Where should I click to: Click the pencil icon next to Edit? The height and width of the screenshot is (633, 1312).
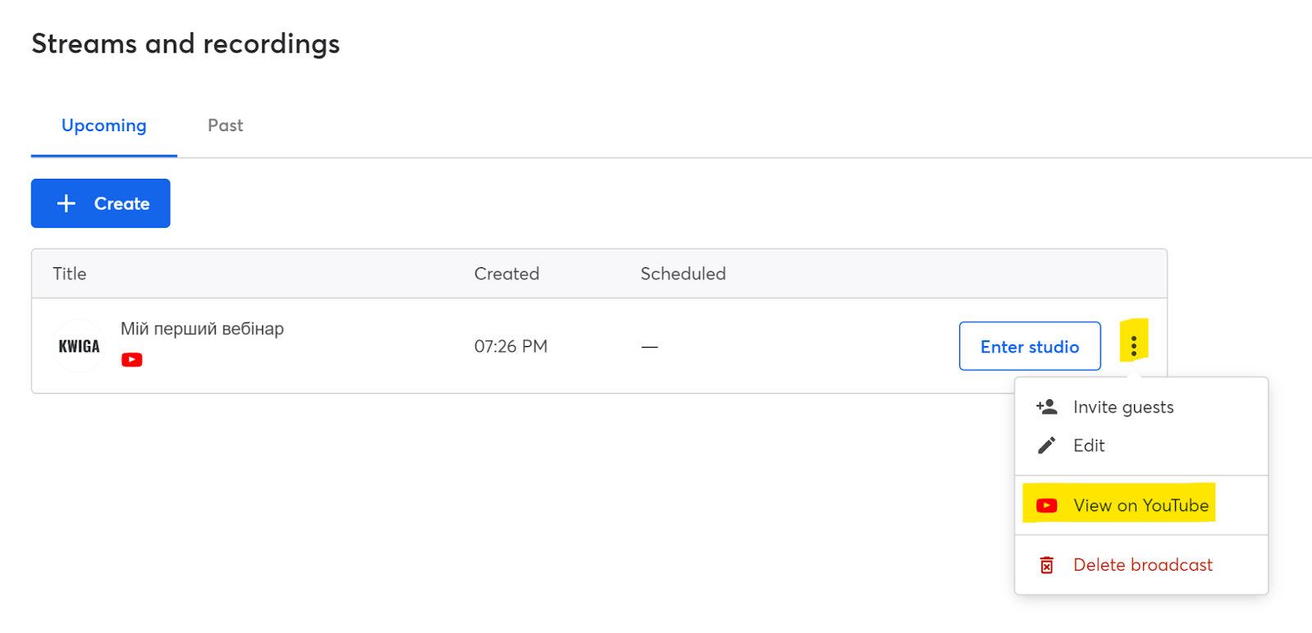tap(1046, 445)
